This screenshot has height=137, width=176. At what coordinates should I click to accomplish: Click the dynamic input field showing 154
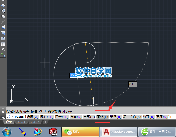(77, 75)
